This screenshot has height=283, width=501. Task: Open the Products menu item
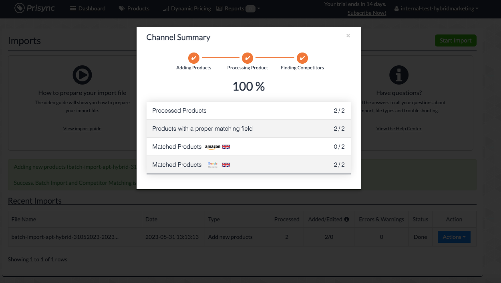coord(134,8)
